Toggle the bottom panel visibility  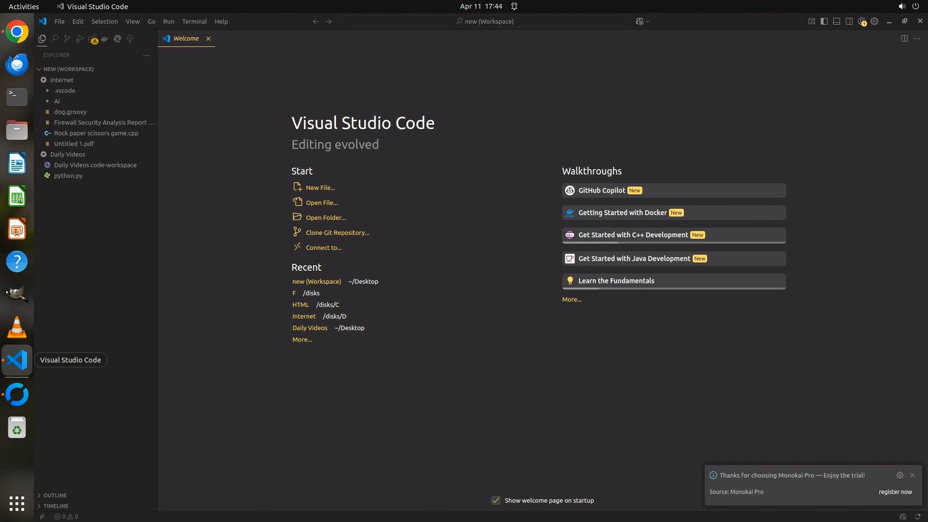tap(837, 21)
